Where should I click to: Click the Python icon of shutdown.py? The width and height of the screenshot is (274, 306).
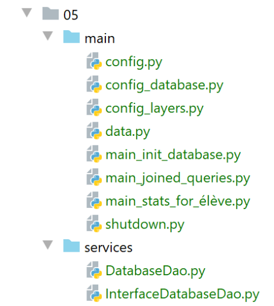(94, 224)
